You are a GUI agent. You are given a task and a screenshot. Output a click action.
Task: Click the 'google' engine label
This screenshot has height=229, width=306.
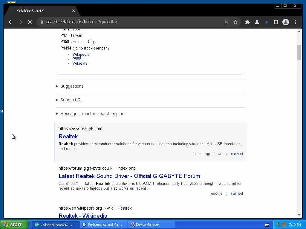coord(216,194)
